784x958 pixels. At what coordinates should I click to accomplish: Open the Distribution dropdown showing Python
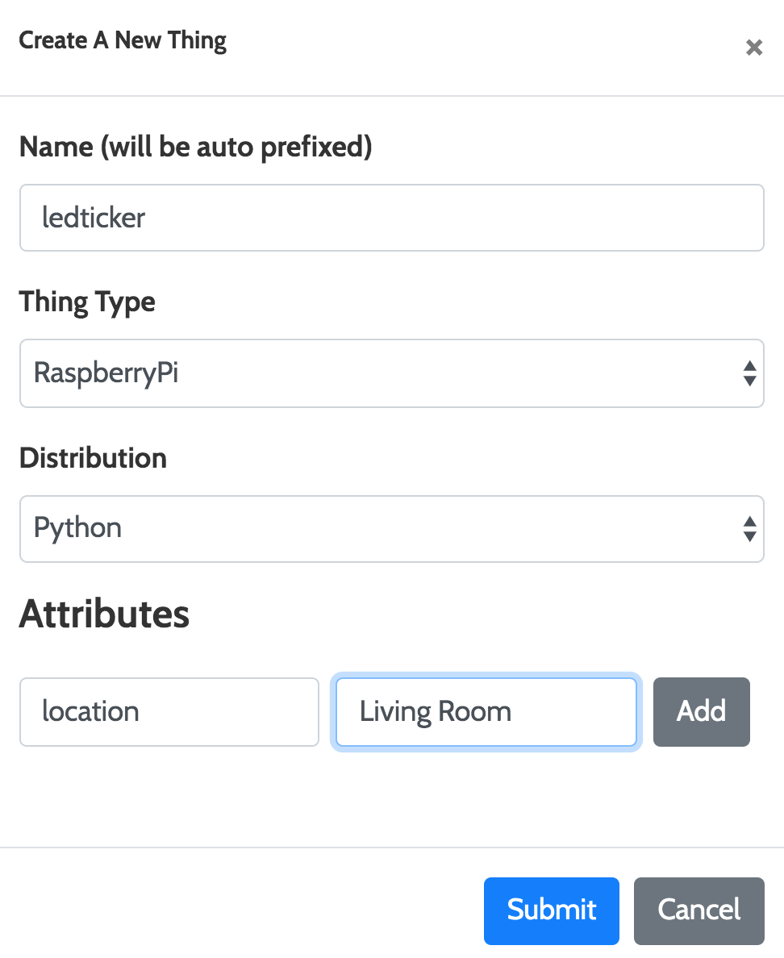pos(392,529)
